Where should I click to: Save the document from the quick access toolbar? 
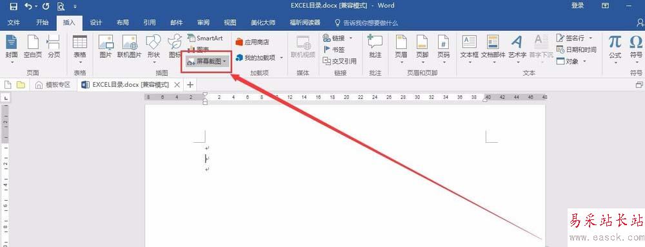tap(13, 6)
